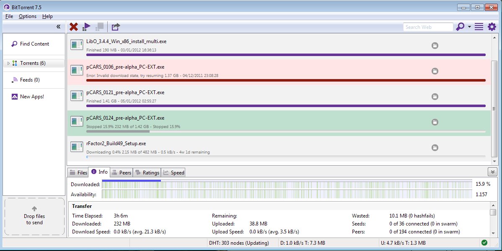Click the green network status checkmark

pyautogui.click(x=484, y=243)
